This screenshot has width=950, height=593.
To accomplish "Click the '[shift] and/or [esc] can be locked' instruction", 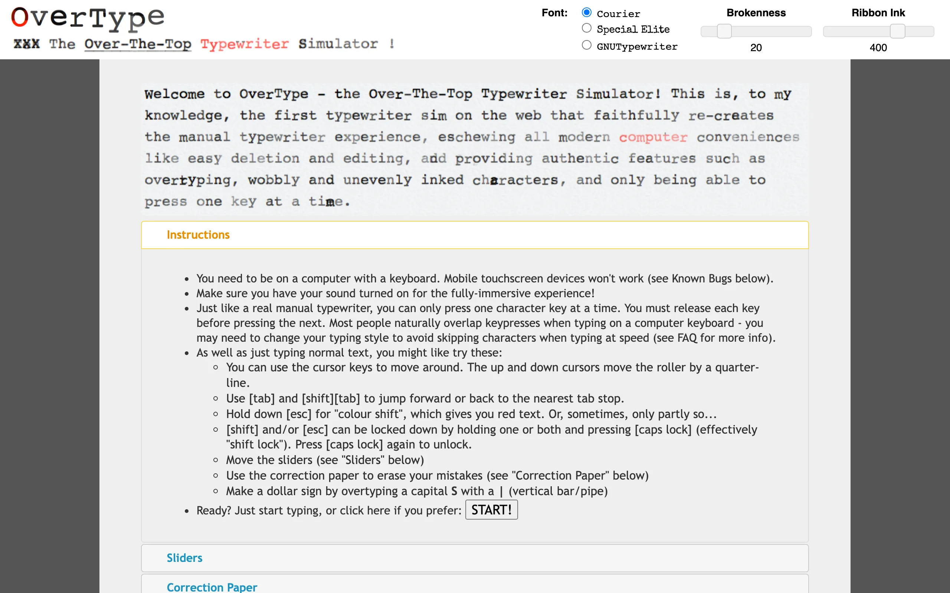I will click(491, 437).
